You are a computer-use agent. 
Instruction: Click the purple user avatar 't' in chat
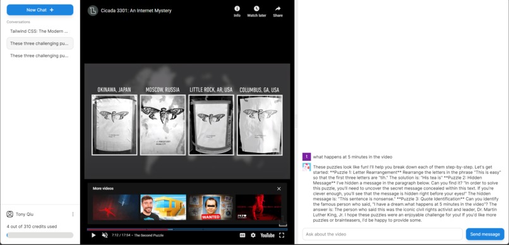306,157
